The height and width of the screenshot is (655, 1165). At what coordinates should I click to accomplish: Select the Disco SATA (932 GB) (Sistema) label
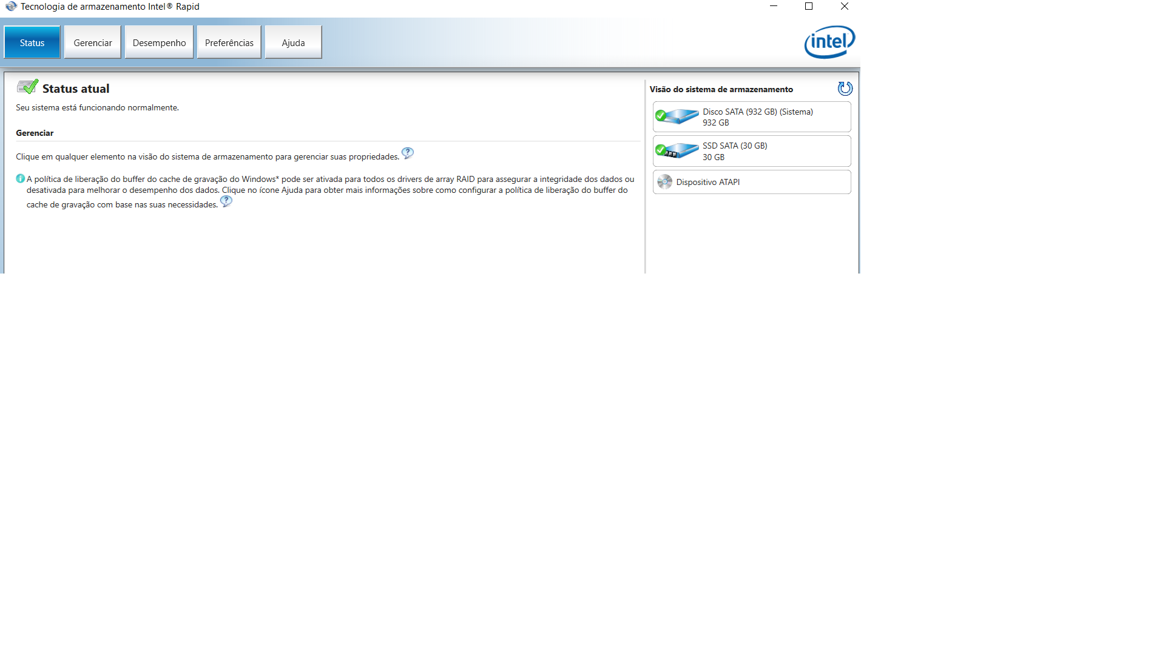click(757, 112)
